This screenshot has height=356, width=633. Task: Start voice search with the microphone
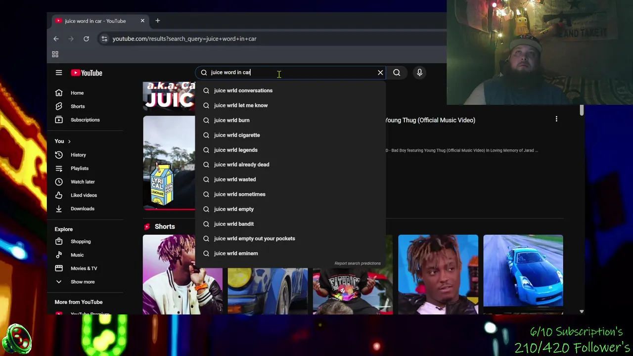419,73
